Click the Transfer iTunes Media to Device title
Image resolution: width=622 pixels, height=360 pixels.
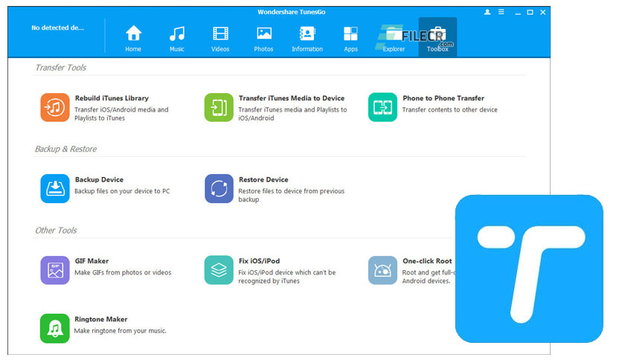tap(292, 98)
